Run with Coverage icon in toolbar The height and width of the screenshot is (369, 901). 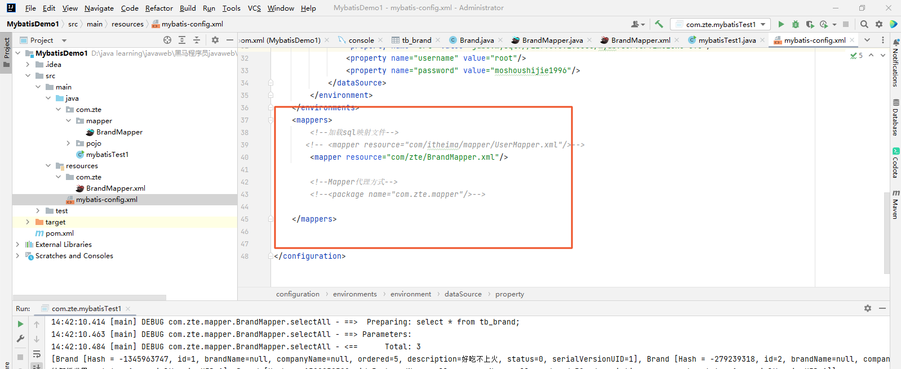point(810,24)
